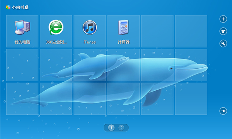232x139 pixels.
Task: Launch the 360安全浏览器 browser icon
Action: tap(56, 27)
